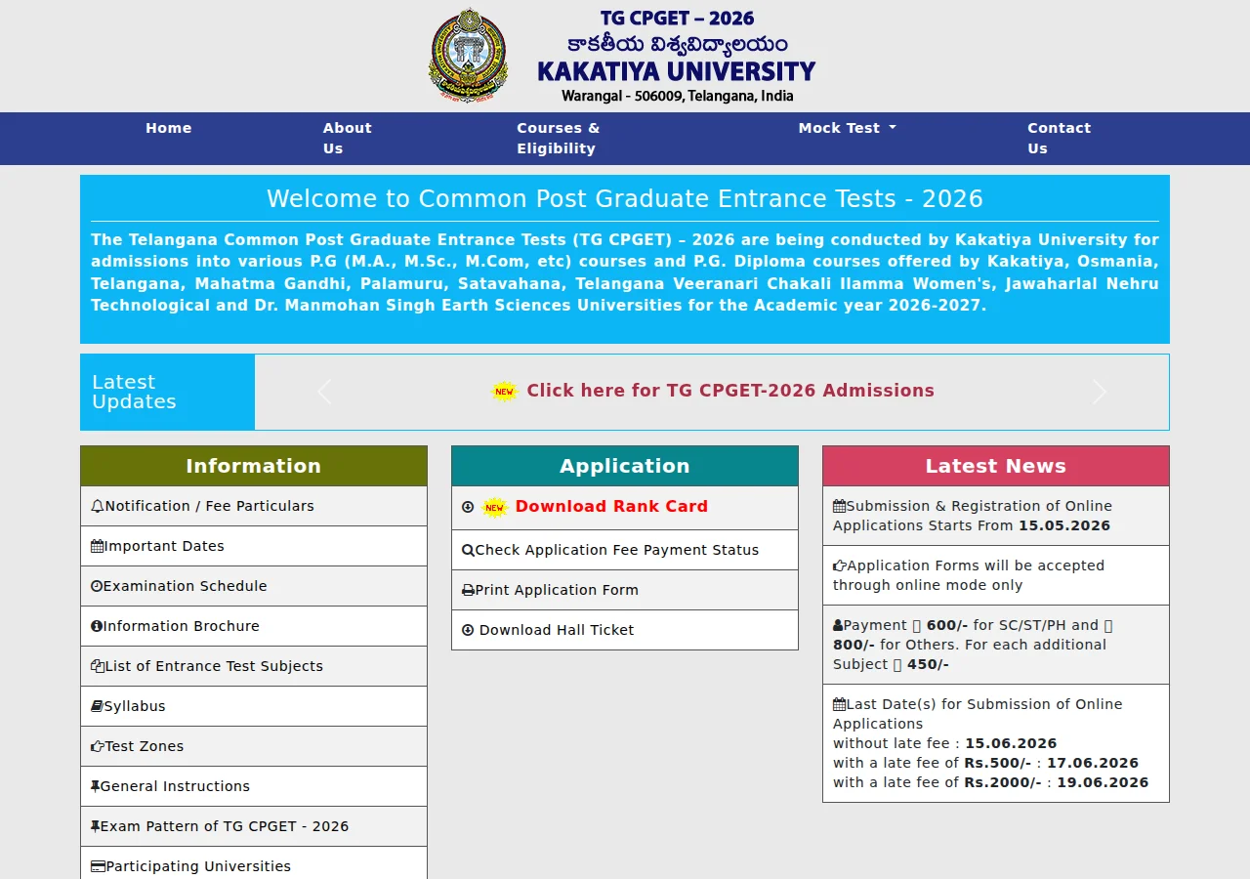Image resolution: width=1250 pixels, height=879 pixels.
Task: Click the NEW starburst badge in Latest Updates
Action: [504, 392]
